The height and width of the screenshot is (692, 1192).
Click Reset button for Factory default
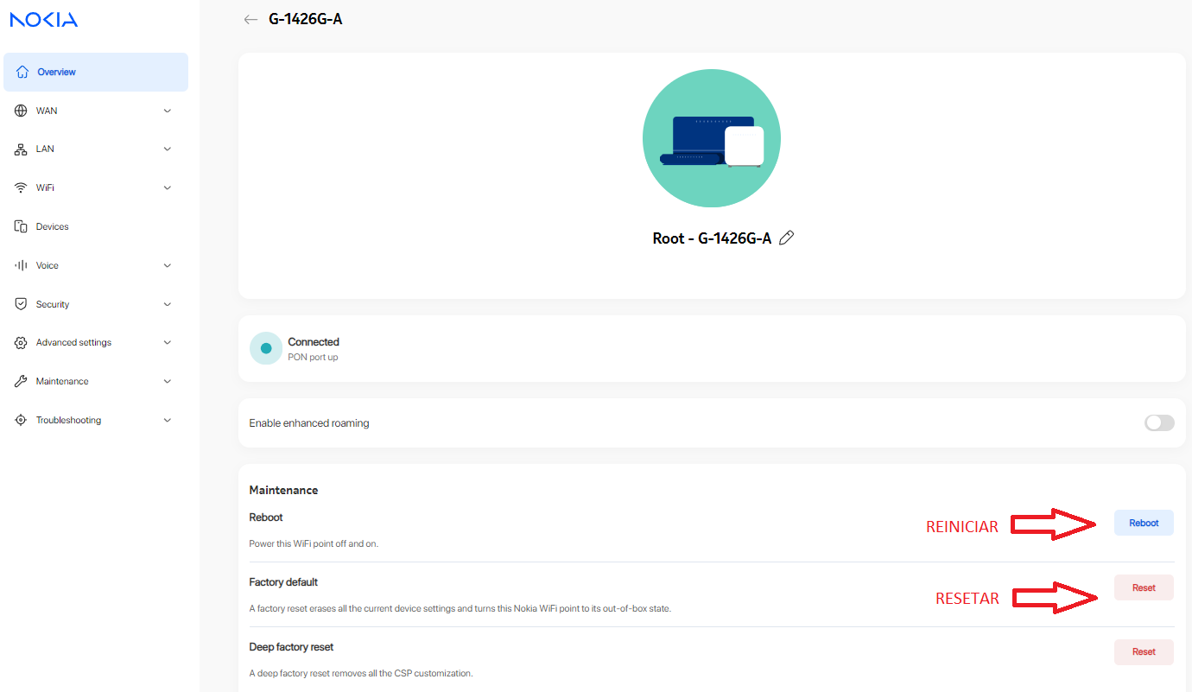(1144, 587)
